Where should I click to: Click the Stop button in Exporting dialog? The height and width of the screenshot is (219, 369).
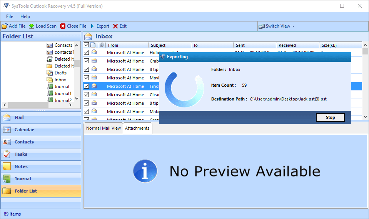tap(330, 117)
